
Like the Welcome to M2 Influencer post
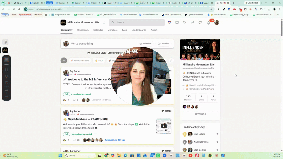[64, 100]
